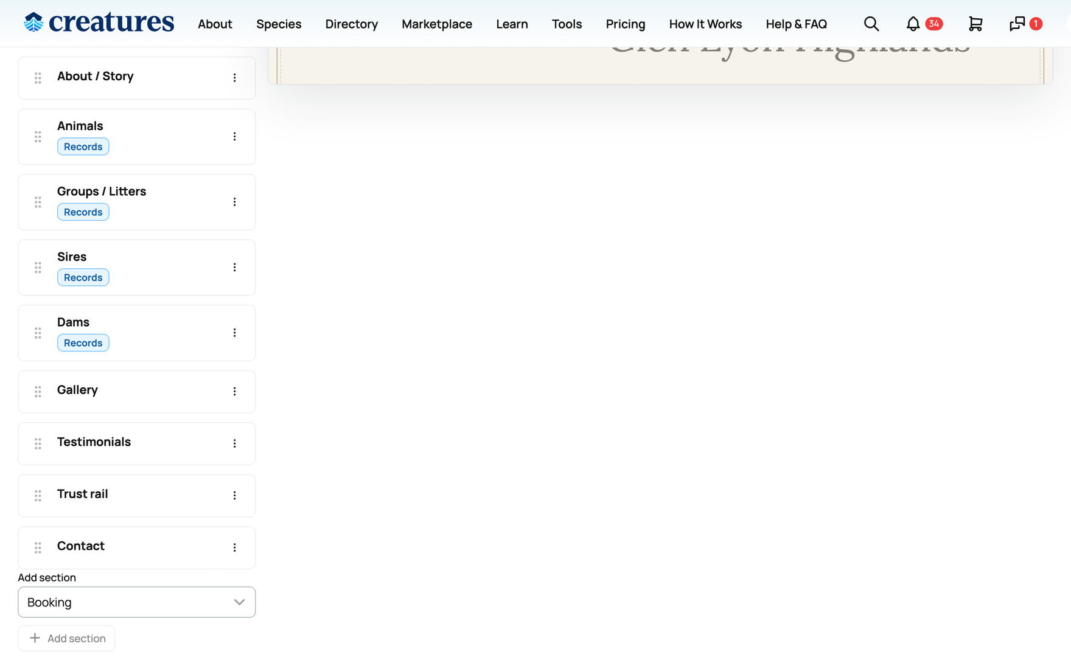Go to How It Works
Image resolution: width=1071 pixels, height=669 pixels.
pyautogui.click(x=705, y=24)
